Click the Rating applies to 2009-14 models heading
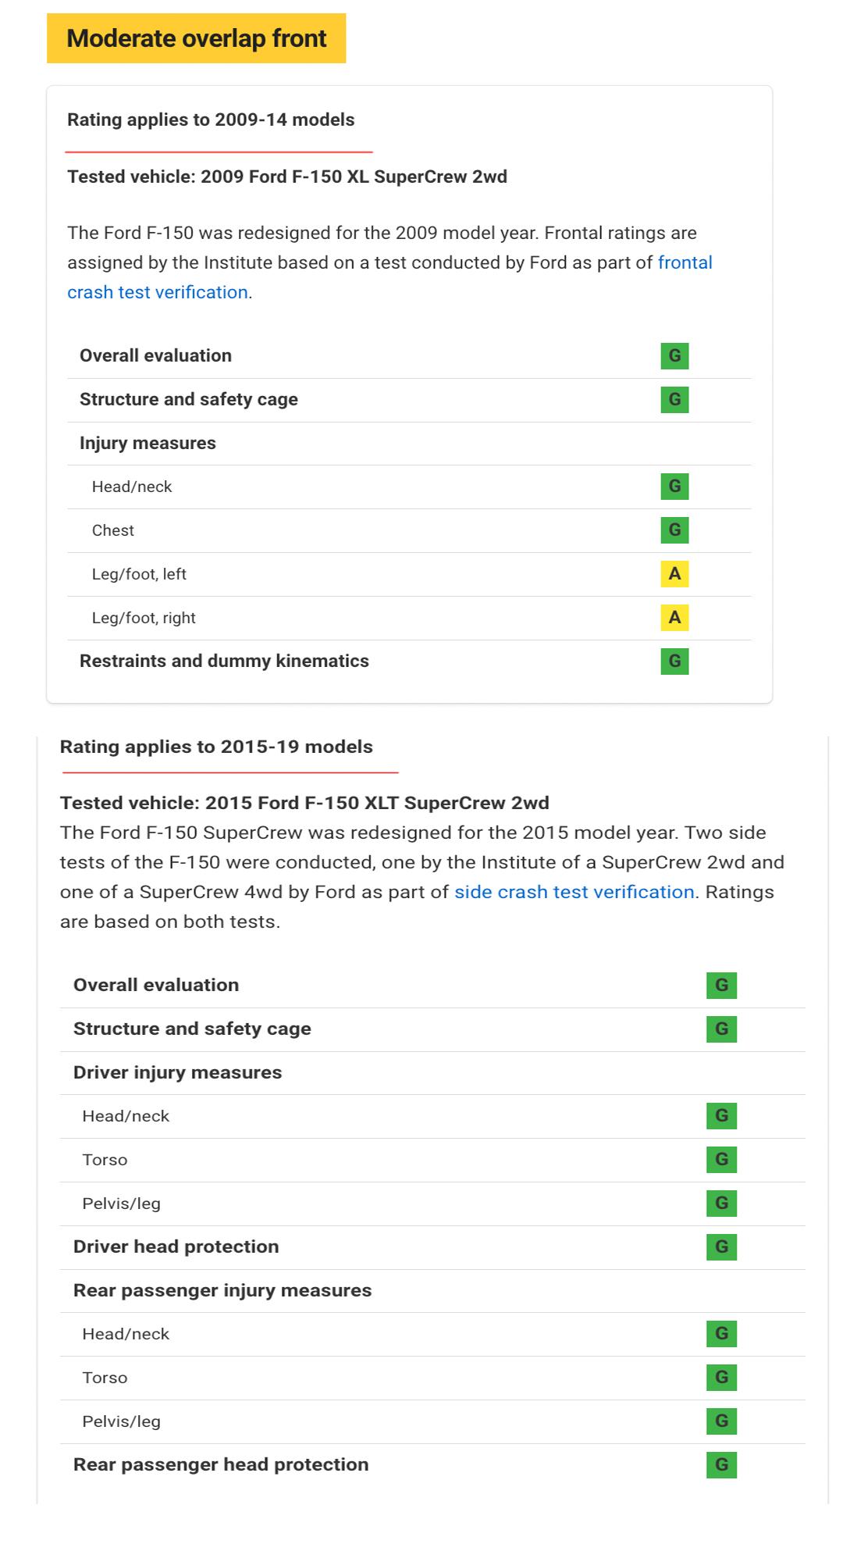This screenshot has width=843, height=1562. pyautogui.click(x=211, y=119)
